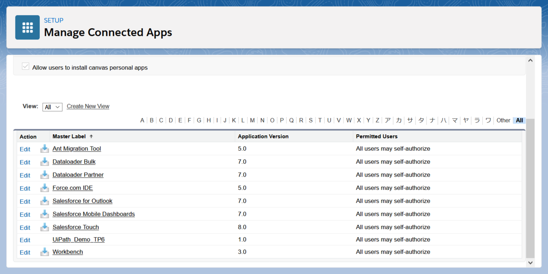The width and height of the screenshot is (548, 274).
Task: Open Workbench master label
Action: tap(68, 252)
